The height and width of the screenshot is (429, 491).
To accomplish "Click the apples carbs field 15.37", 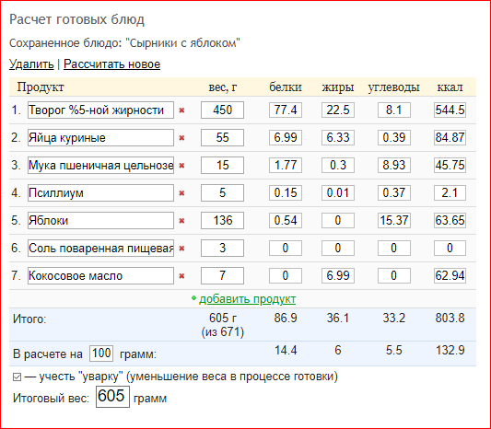I will point(394,221).
